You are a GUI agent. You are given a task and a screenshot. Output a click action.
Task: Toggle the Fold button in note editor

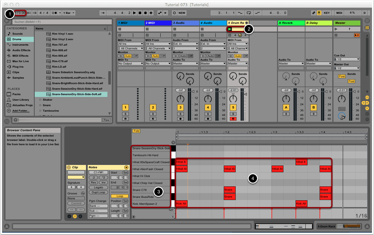point(136,131)
